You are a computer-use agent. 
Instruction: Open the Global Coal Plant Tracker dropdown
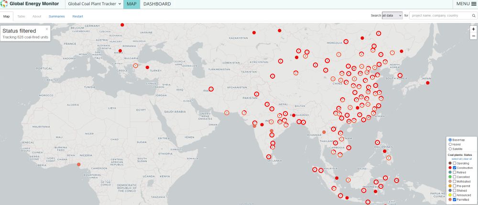click(94, 4)
